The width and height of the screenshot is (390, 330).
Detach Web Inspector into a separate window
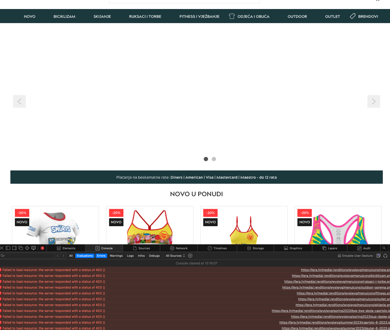20,248
